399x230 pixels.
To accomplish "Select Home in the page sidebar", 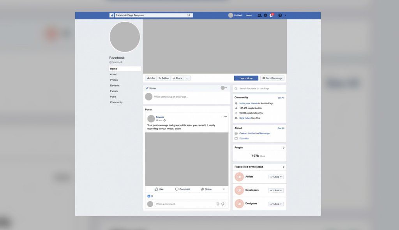I will click(x=125, y=69).
